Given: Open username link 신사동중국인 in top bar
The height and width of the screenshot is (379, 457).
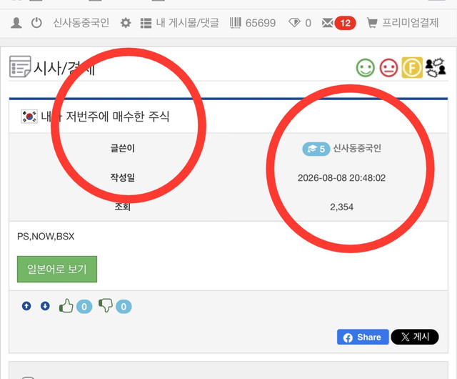Looking at the screenshot, I should tap(81, 23).
